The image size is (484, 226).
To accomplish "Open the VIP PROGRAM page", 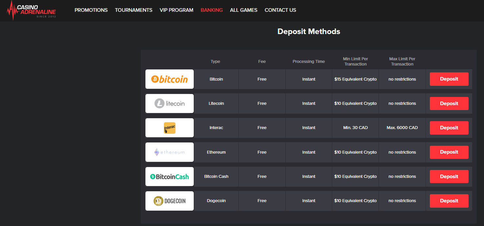I will coord(176,10).
